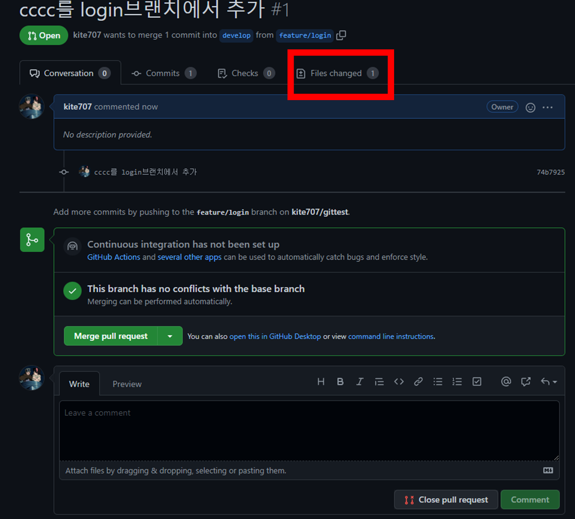Open the Checks tab
This screenshot has height=519, width=575.
coord(246,73)
